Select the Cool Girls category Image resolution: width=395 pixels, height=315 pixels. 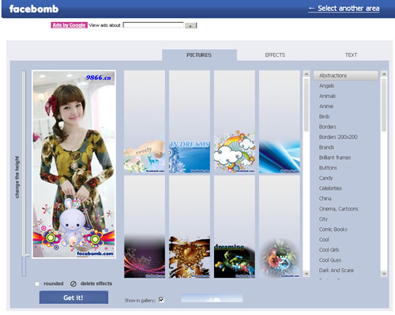click(x=329, y=250)
